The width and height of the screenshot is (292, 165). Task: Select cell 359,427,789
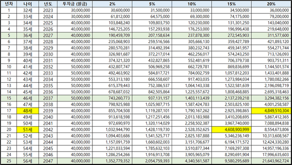pos(232,42)
